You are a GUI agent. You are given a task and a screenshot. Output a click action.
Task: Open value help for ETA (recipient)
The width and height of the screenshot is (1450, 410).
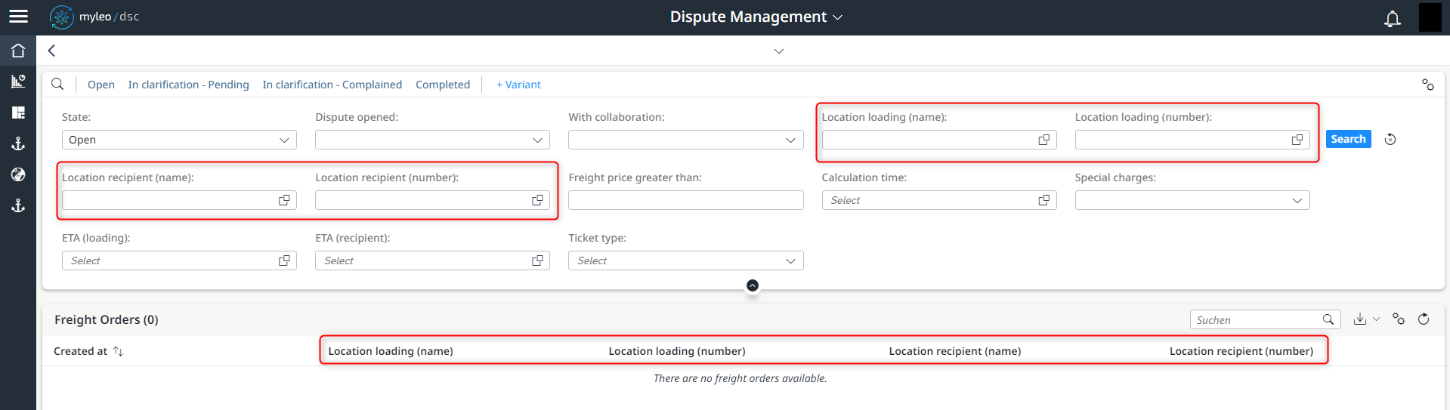tap(537, 260)
